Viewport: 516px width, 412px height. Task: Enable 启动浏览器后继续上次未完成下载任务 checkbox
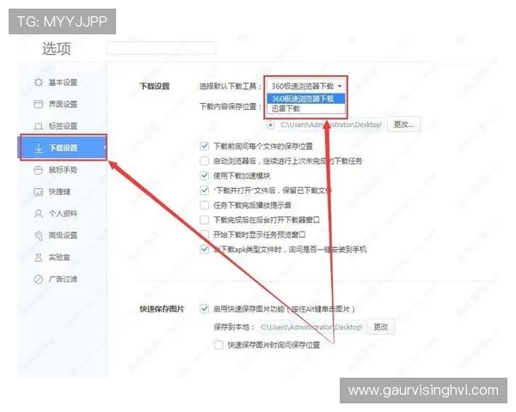205,161
